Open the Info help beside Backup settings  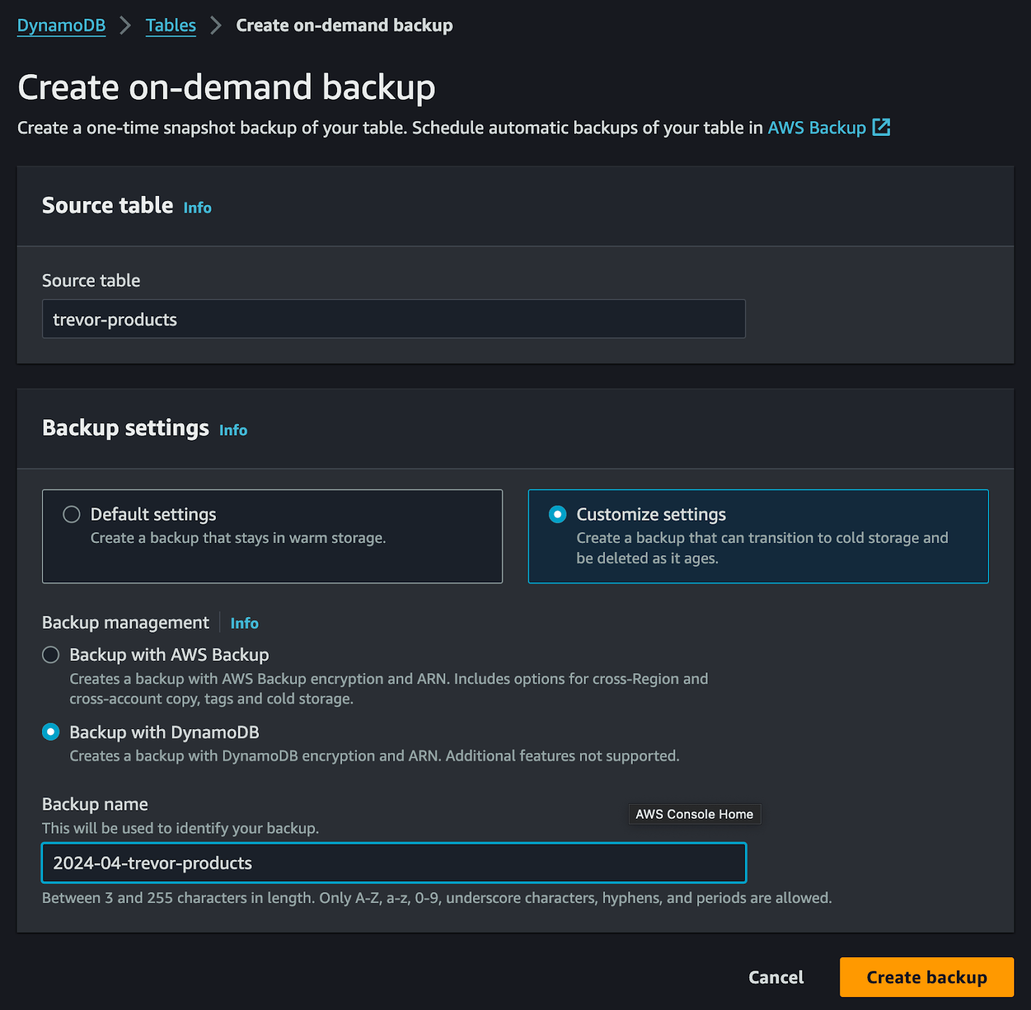pos(233,430)
